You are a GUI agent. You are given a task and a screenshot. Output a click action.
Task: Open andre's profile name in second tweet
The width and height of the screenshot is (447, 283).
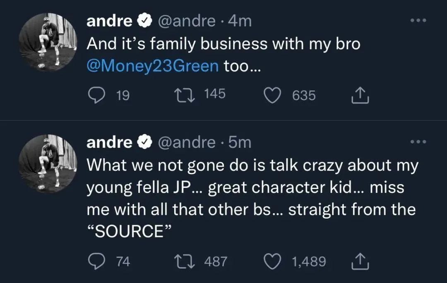[109, 142]
